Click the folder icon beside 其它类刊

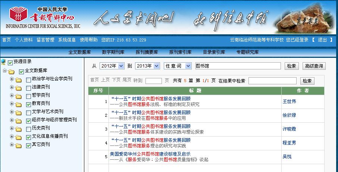19,145
